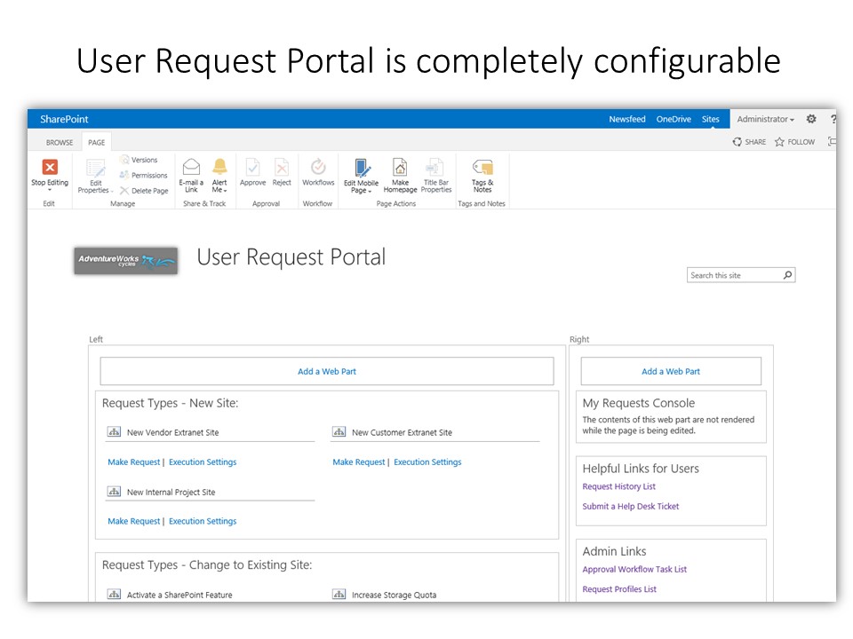Click the Edit Mobile Page icon
853x639 pixels.
point(362,168)
